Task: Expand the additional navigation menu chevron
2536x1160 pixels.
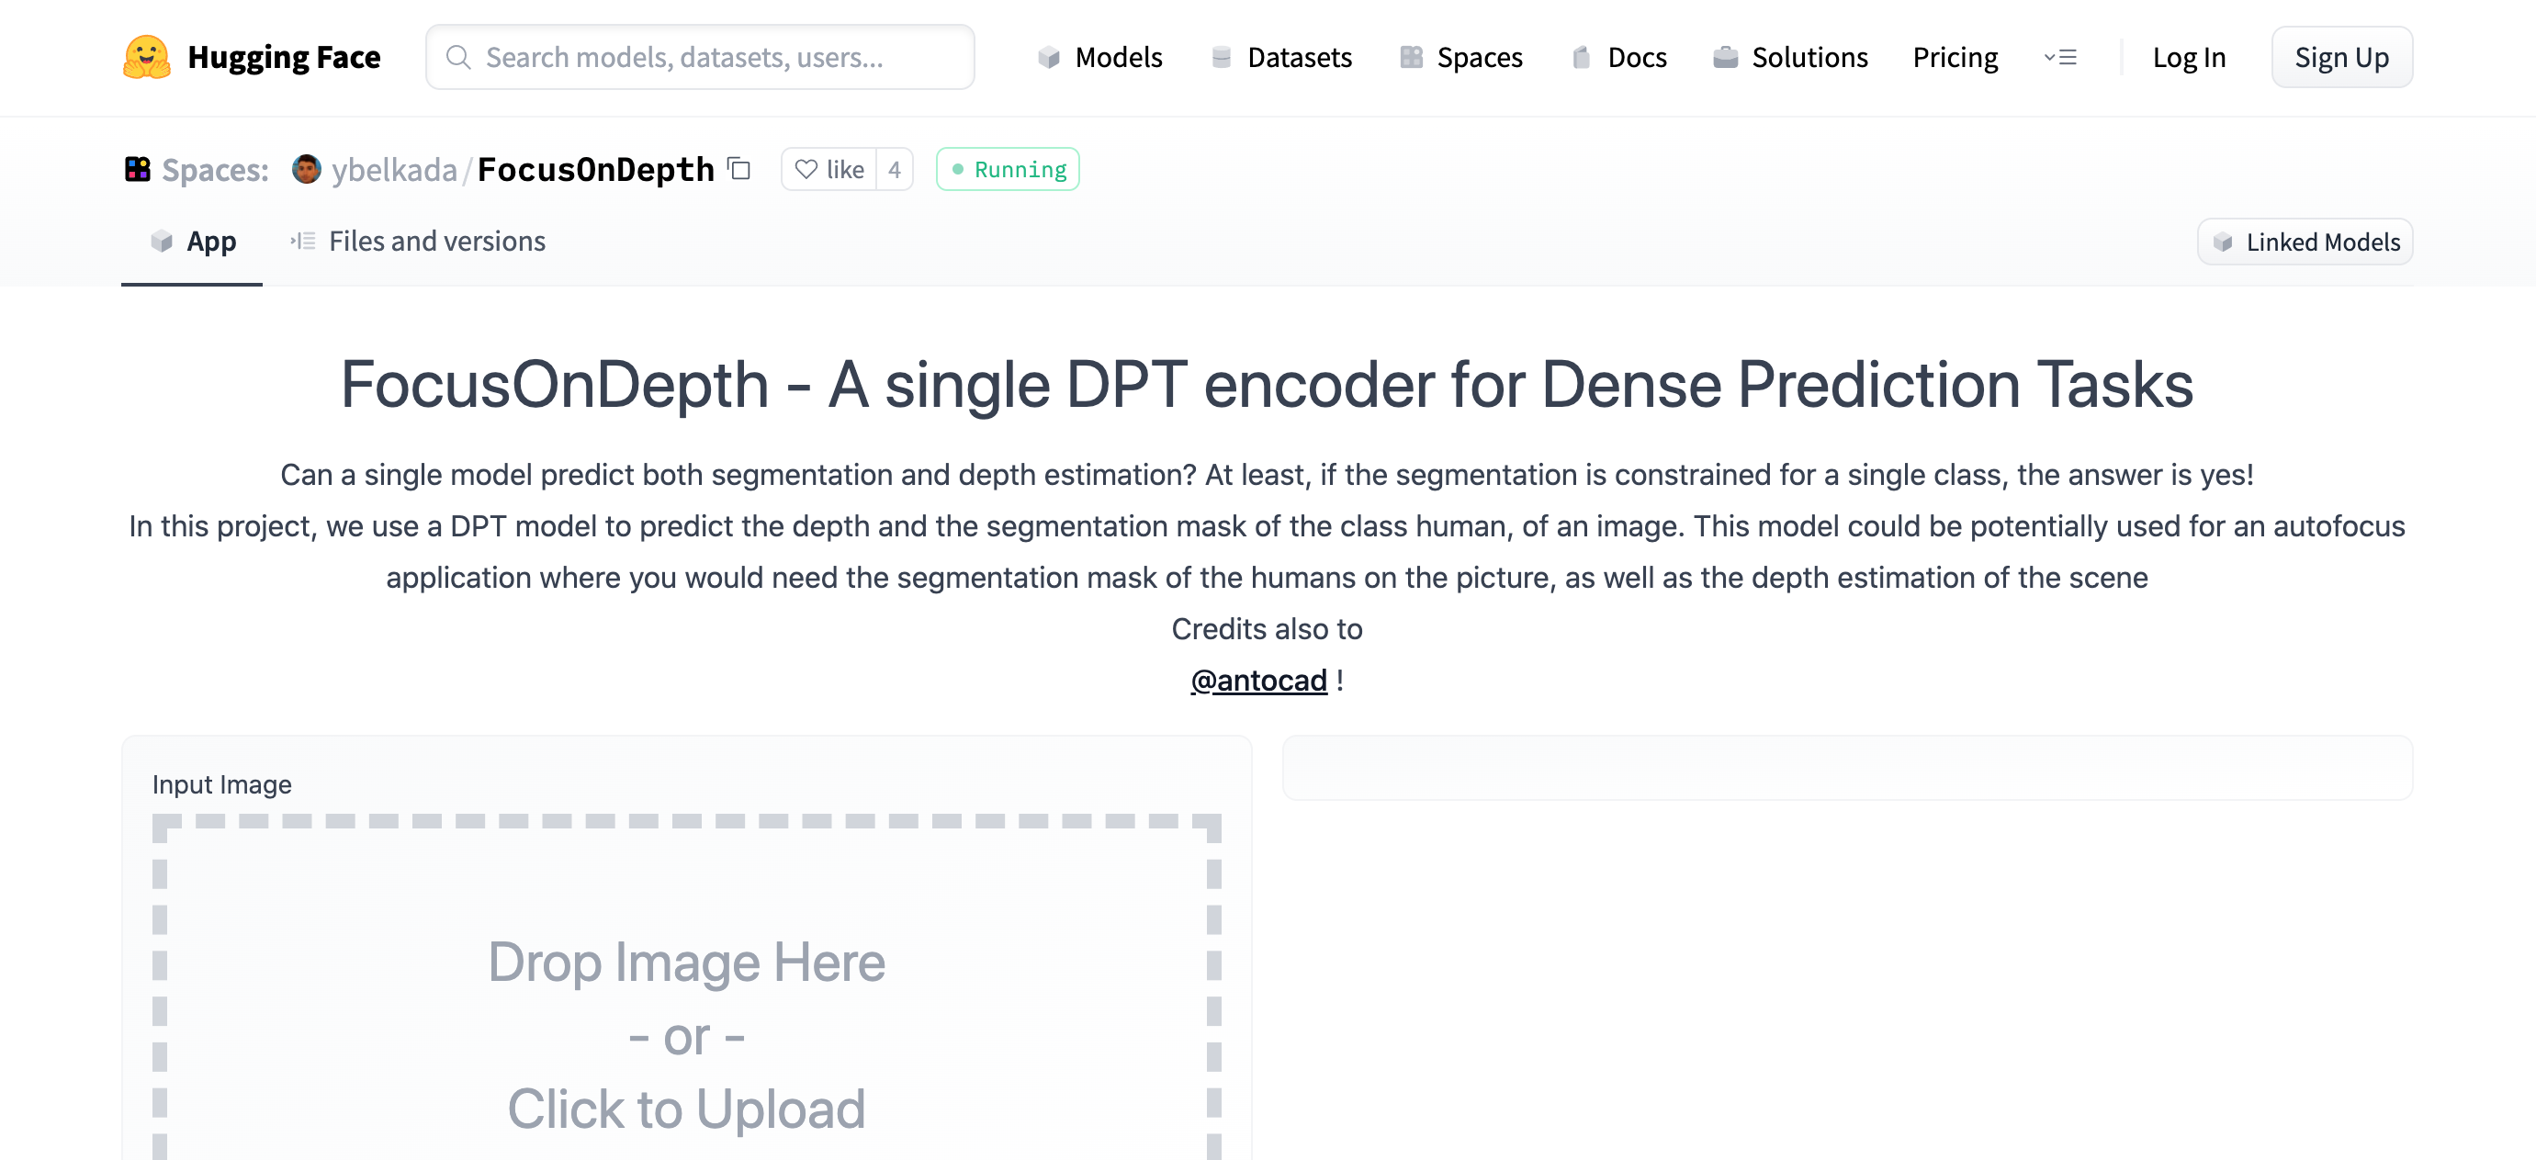Action: click(2059, 57)
